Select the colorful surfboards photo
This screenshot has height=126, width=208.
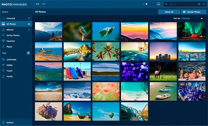tap(77, 72)
